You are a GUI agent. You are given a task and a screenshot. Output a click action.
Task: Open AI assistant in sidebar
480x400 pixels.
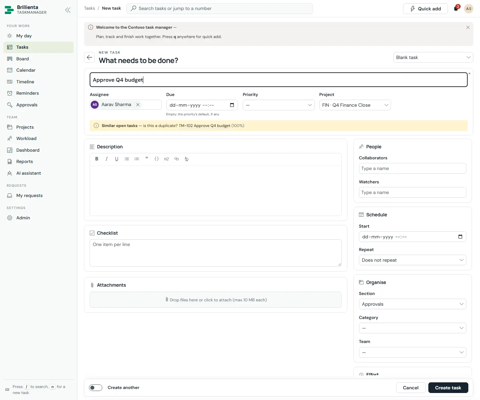38,173
